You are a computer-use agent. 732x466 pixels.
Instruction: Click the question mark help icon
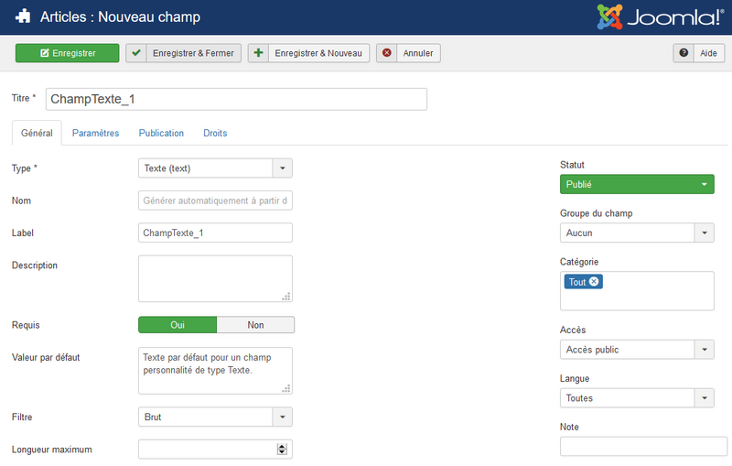(x=684, y=53)
